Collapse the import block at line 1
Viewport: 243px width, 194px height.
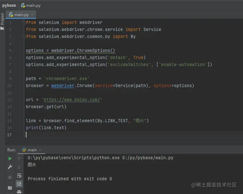click(x=24, y=22)
